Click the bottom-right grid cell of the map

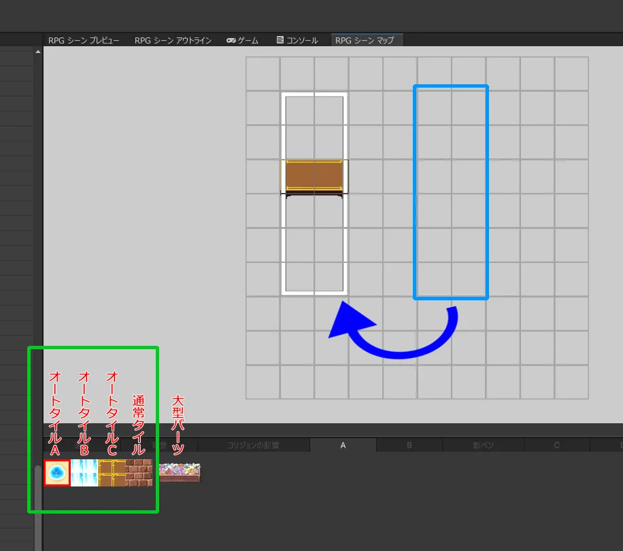coord(571,382)
